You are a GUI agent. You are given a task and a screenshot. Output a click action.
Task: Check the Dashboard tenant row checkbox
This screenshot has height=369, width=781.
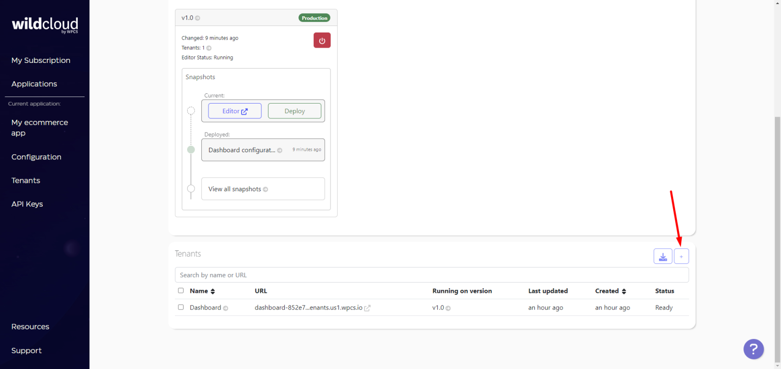click(181, 307)
